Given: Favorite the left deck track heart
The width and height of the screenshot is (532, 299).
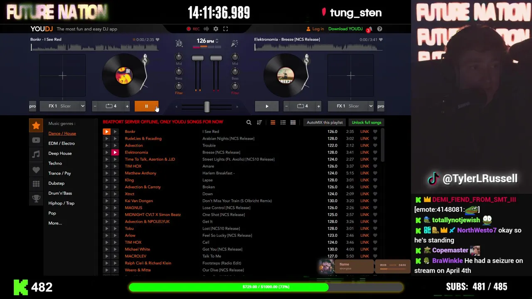Looking at the screenshot, I should (157, 39).
